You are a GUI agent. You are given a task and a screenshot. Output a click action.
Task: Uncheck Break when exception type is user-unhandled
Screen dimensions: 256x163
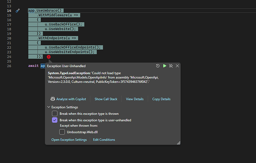55,120
